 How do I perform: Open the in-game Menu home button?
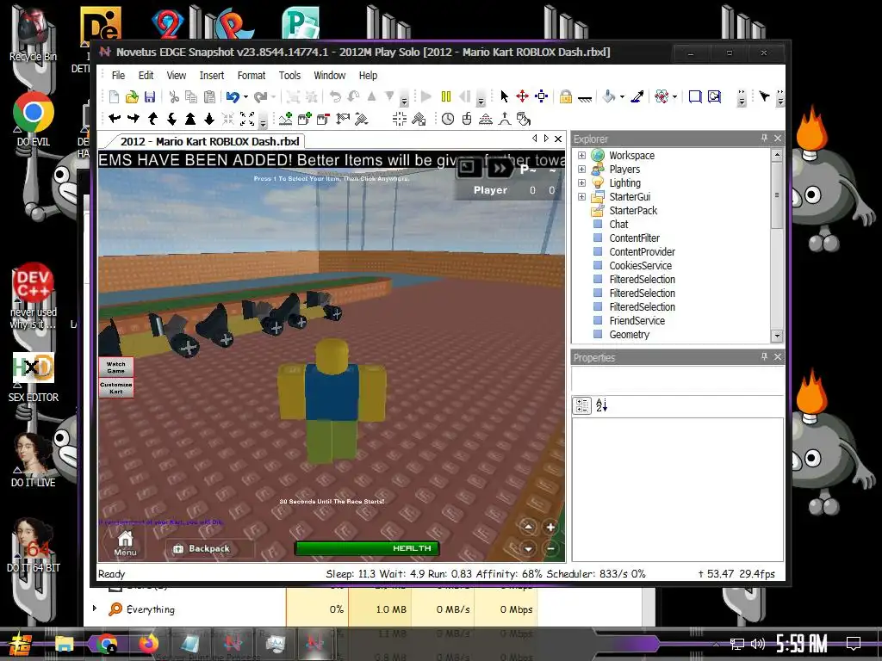click(125, 544)
